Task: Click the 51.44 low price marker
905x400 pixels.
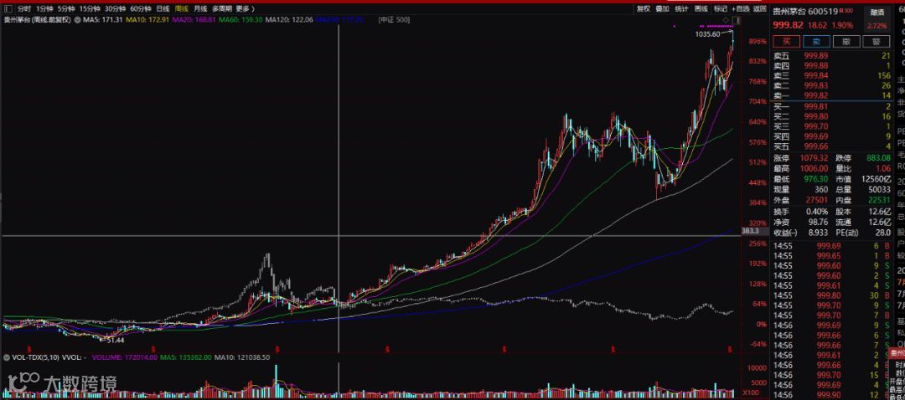Action: 116,341
